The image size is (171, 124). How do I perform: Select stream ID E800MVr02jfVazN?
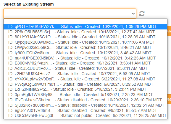click(x=85, y=63)
